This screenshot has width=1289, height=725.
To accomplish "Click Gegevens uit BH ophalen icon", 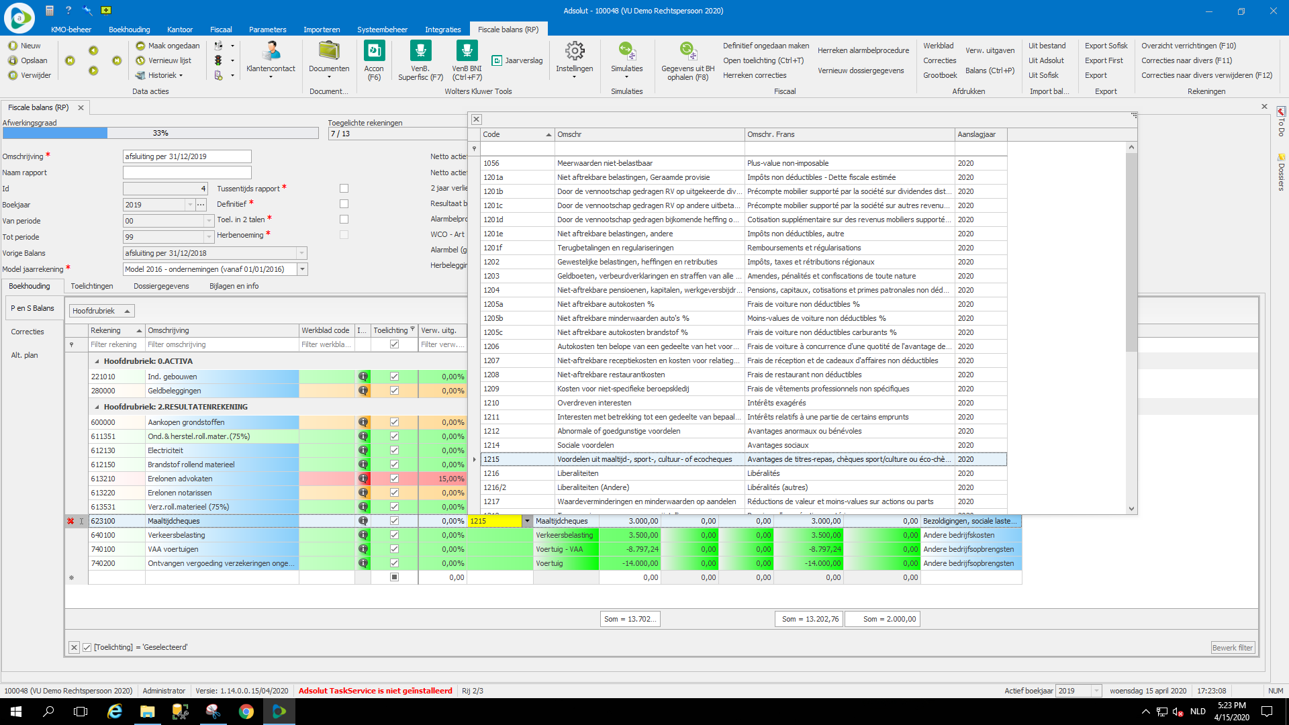I will (687, 52).
